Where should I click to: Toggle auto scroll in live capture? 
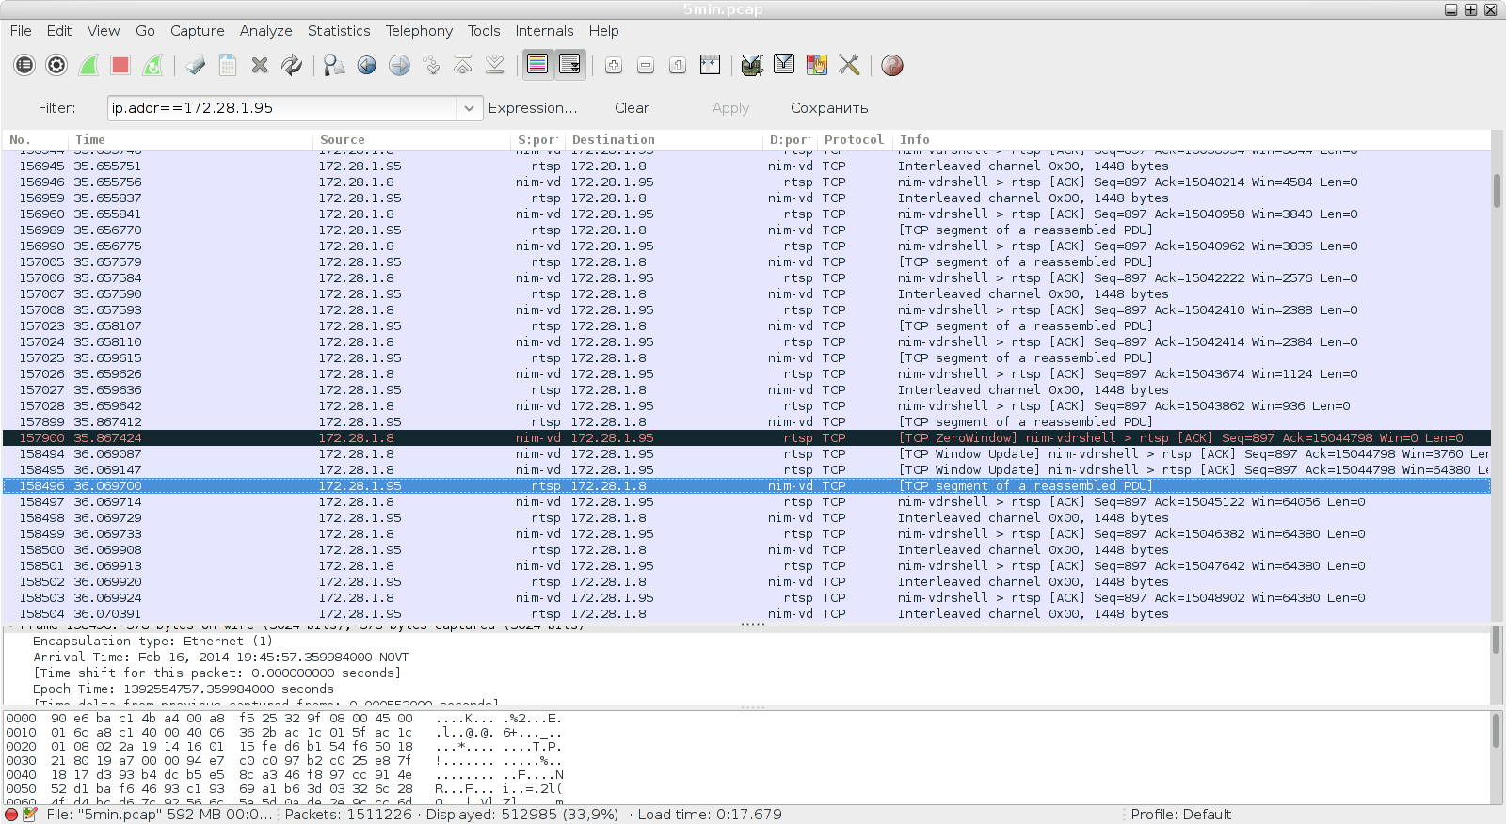click(x=570, y=65)
